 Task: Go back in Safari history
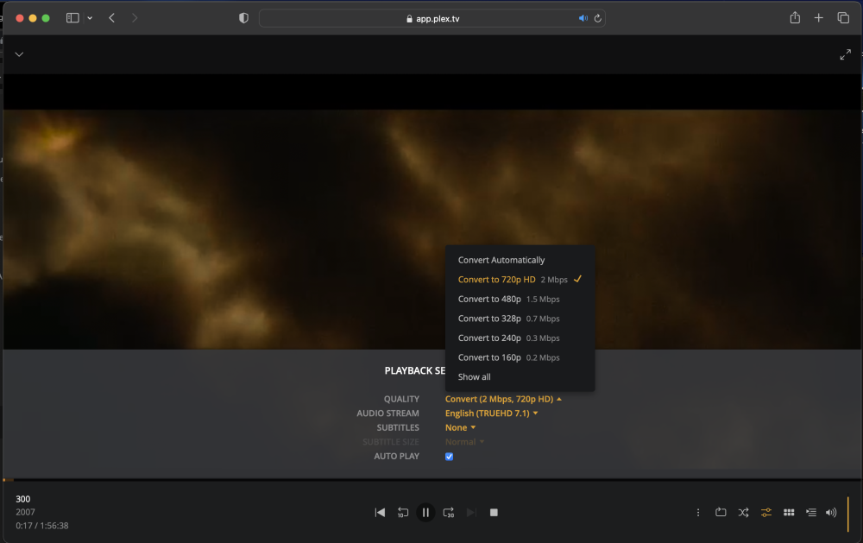tap(111, 18)
